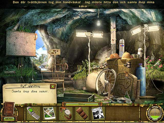This screenshot has width=164, height=123.
Task: Click the bicycle wheel
Action: point(106,82)
